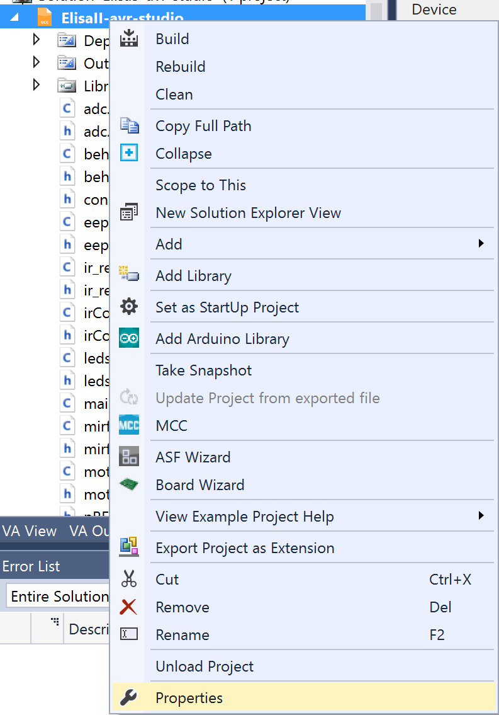Screen dimensions: 499x715
Task: Expand the Dependencies tree node
Action: point(36,40)
